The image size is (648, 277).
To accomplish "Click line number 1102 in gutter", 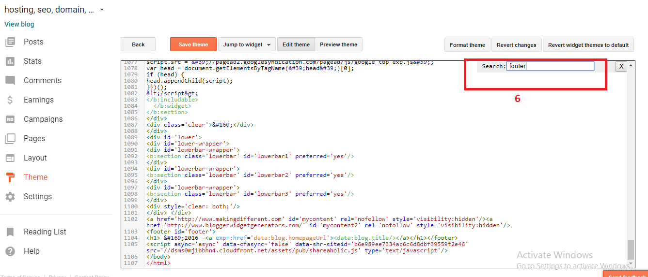I will pyautogui.click(x=130, y=219).
